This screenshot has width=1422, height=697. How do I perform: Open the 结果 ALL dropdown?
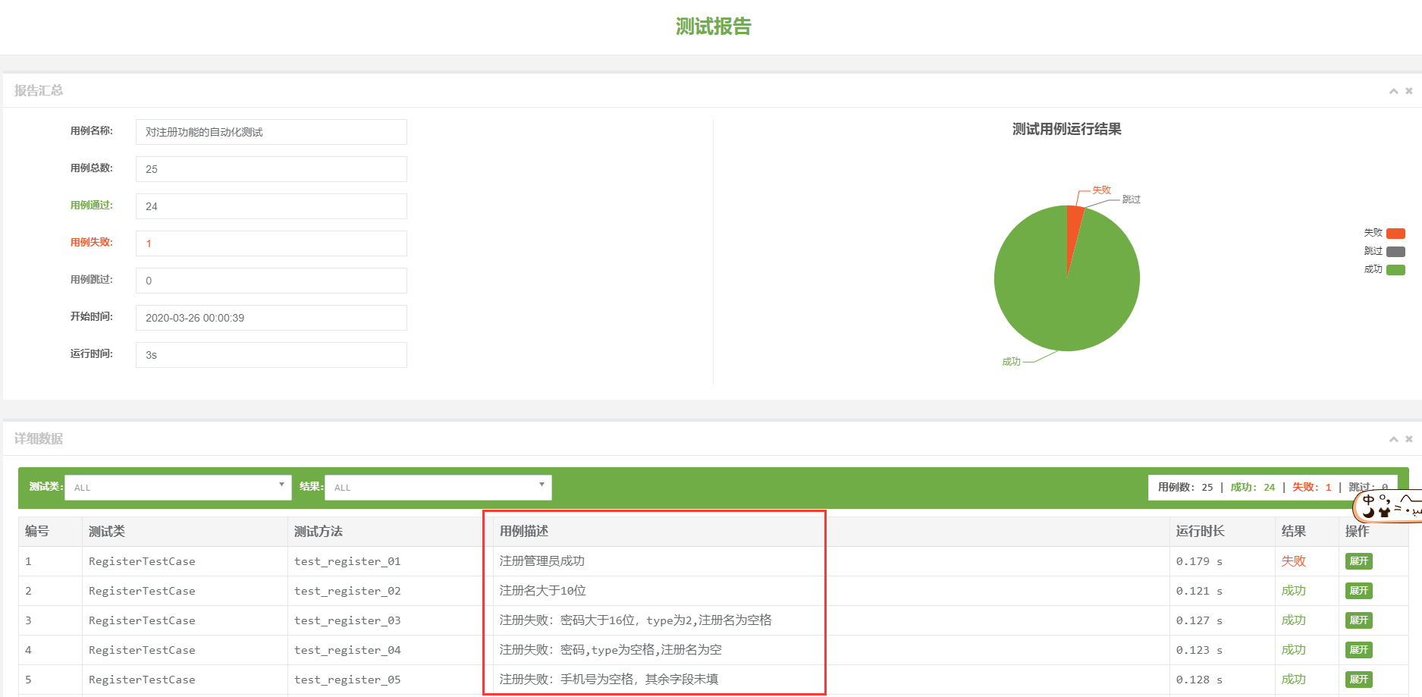(438, 488)
